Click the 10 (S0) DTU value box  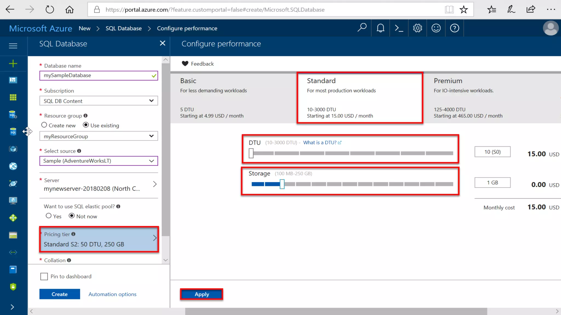493,152
